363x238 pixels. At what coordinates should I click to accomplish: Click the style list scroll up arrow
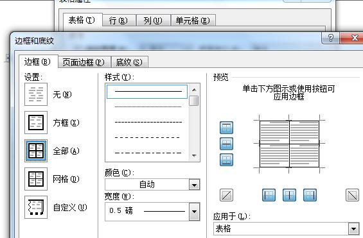(194, 90)
